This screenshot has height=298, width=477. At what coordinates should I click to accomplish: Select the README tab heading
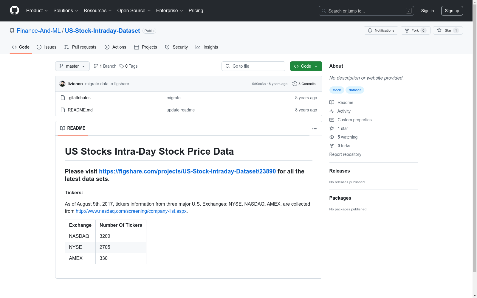(x=73, y=128)
